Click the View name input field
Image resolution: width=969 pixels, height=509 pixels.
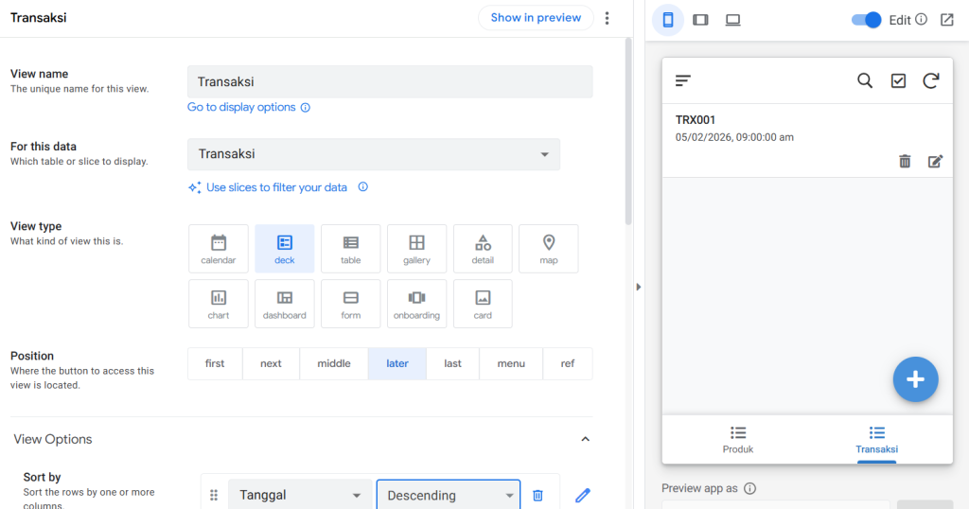coord(390,81)
